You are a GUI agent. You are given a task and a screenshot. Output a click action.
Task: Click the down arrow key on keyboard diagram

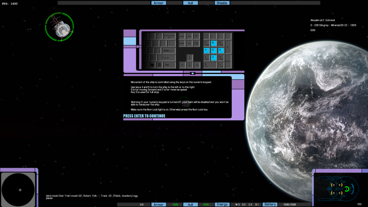tap(189, 65)
